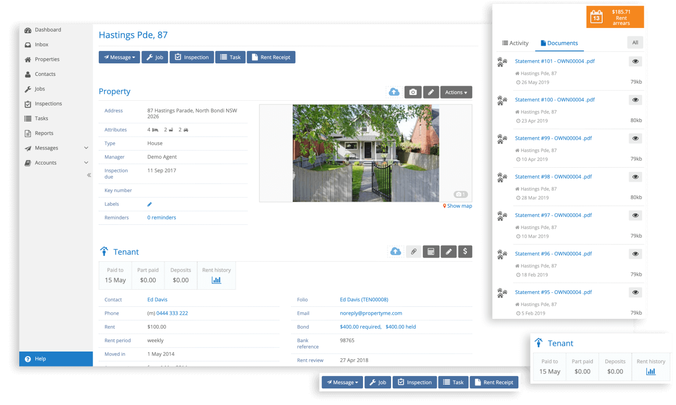Click email noreply@propertyme.com
676x405 pixels.
click(371, 314)
